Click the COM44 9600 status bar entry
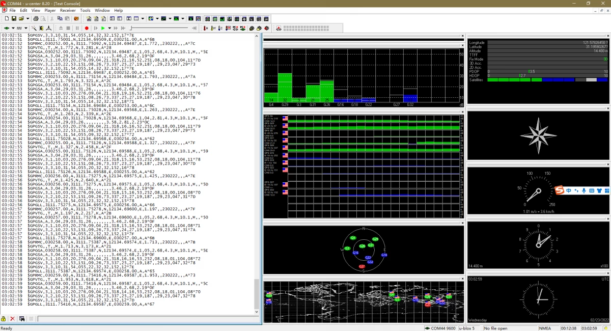 (x=441, y=328)
